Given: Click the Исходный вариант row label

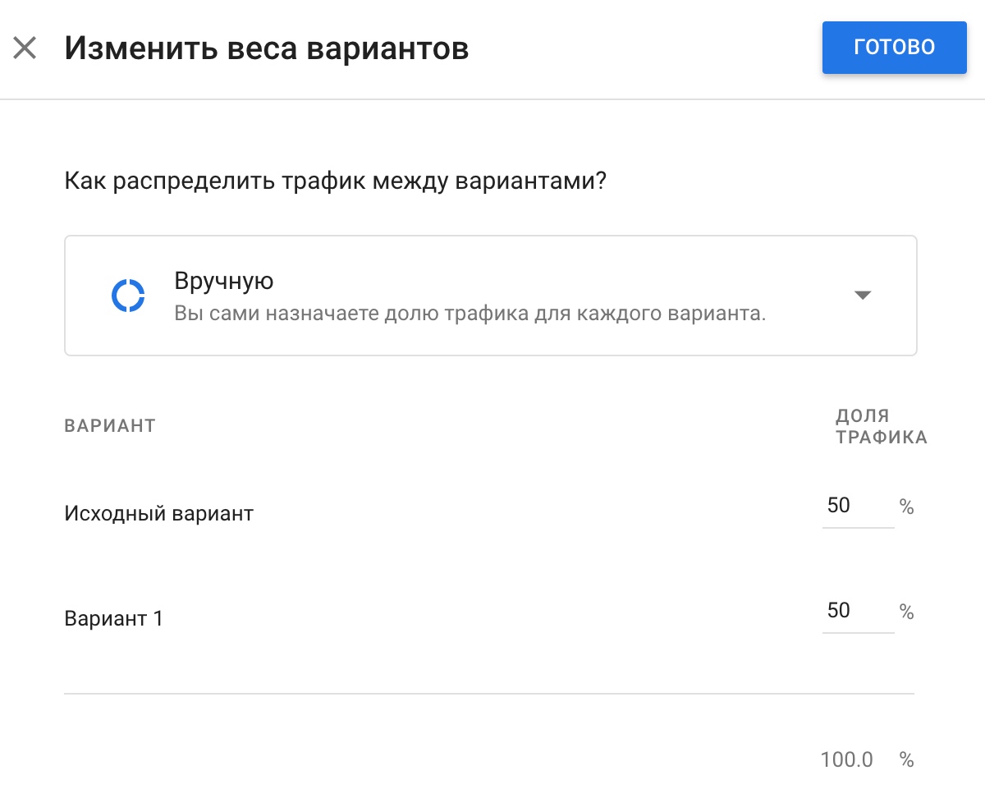Looking at the screenshot, I should tap(158, 513).
